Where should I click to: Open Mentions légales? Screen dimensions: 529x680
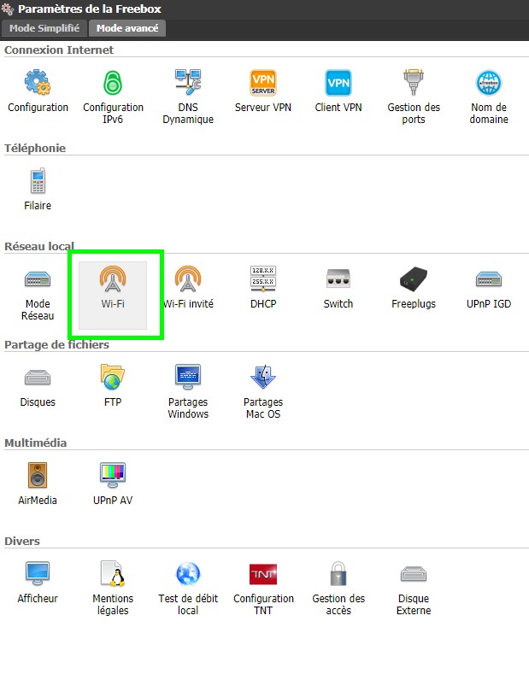click(113, 587)
